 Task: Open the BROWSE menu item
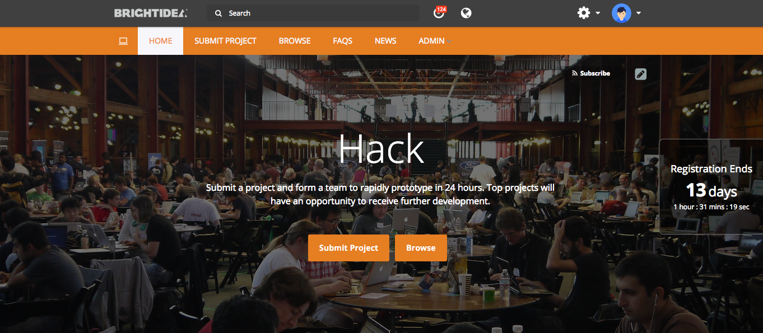click(x=295, y=41)
